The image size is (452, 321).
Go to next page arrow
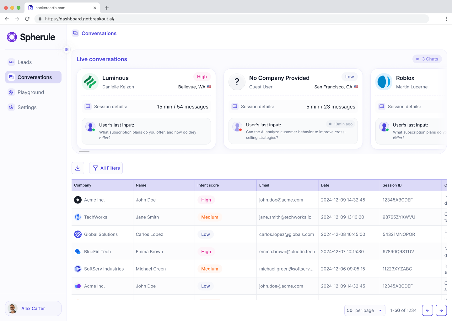tap(441, 310)
